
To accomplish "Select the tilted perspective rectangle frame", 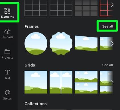I will click(86, 43).
